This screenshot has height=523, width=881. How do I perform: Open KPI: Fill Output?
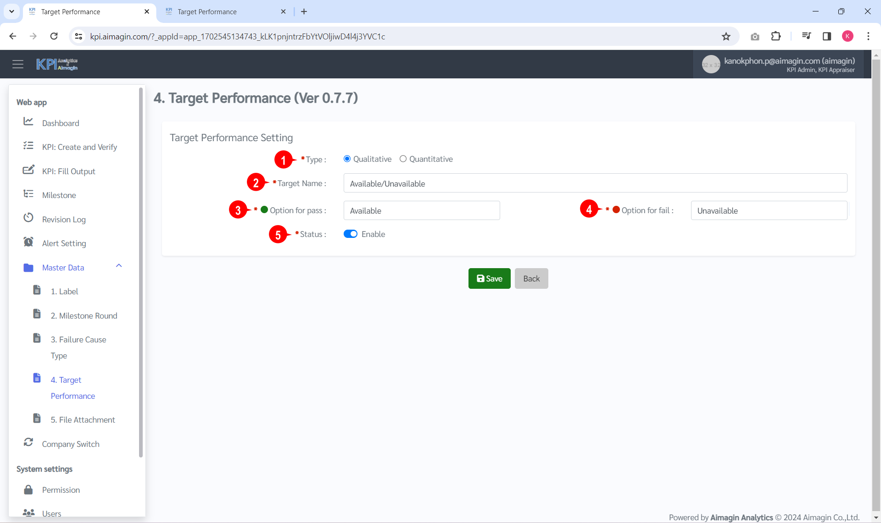[69, 171]
